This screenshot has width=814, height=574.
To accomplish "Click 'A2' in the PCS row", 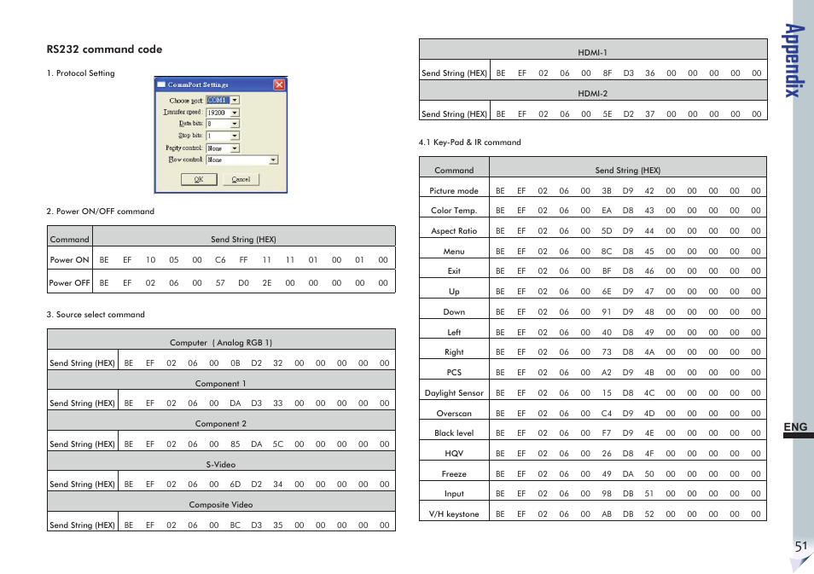I will 607,373.
